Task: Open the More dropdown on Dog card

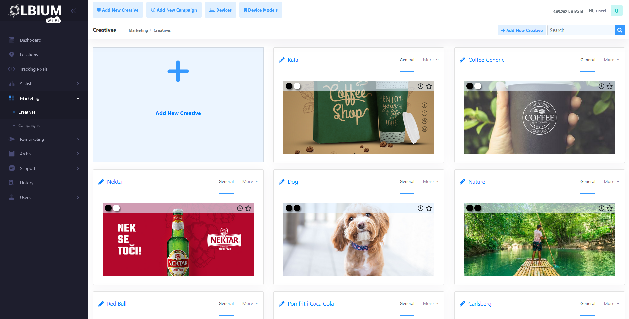Action: 430,182
